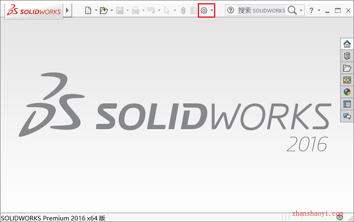This screenshot has width=354, height=222.
Task: Click the status bar tag icon
Action: tap(340, 217)
